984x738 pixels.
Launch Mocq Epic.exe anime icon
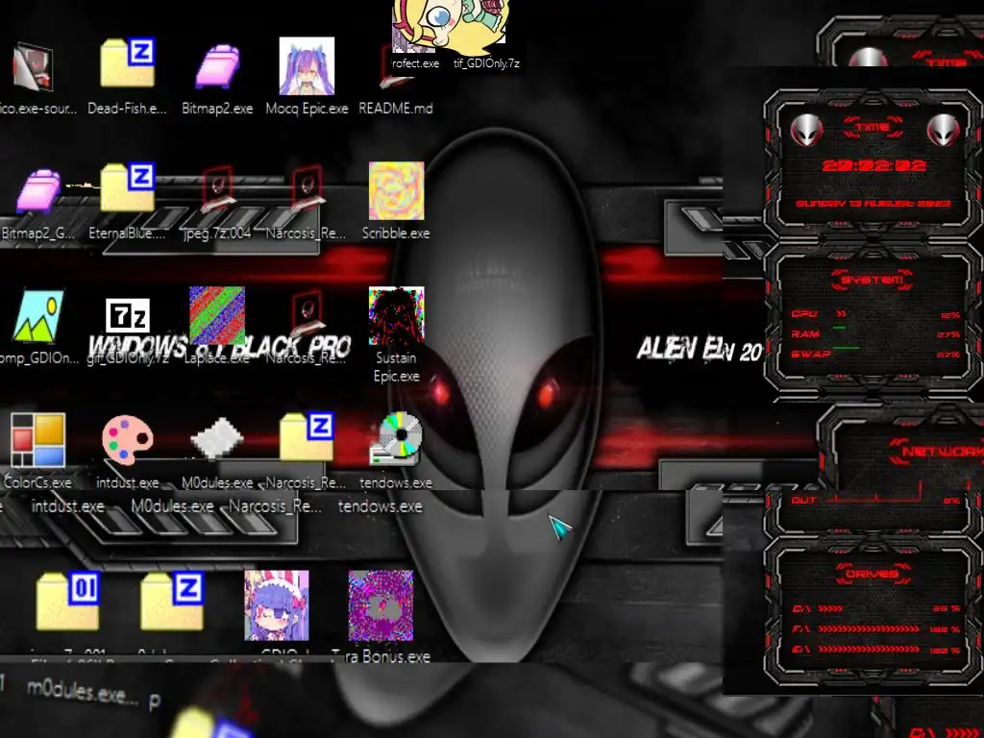click(307, 66)
